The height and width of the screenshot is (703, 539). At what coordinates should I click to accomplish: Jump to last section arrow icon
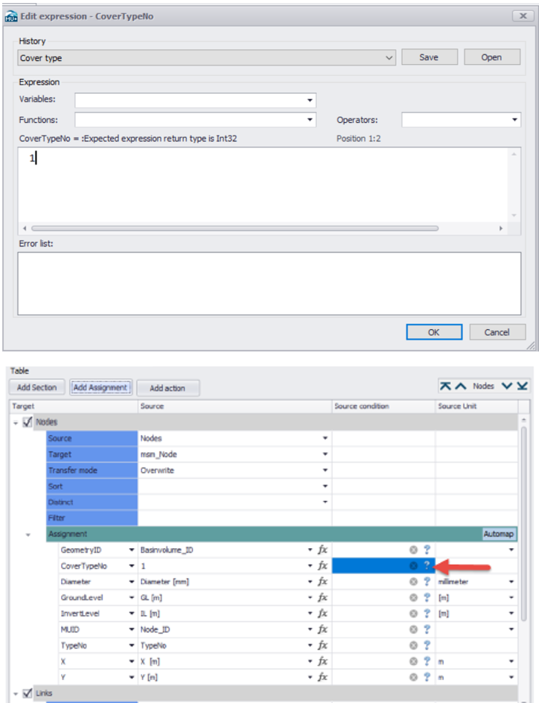522,386
